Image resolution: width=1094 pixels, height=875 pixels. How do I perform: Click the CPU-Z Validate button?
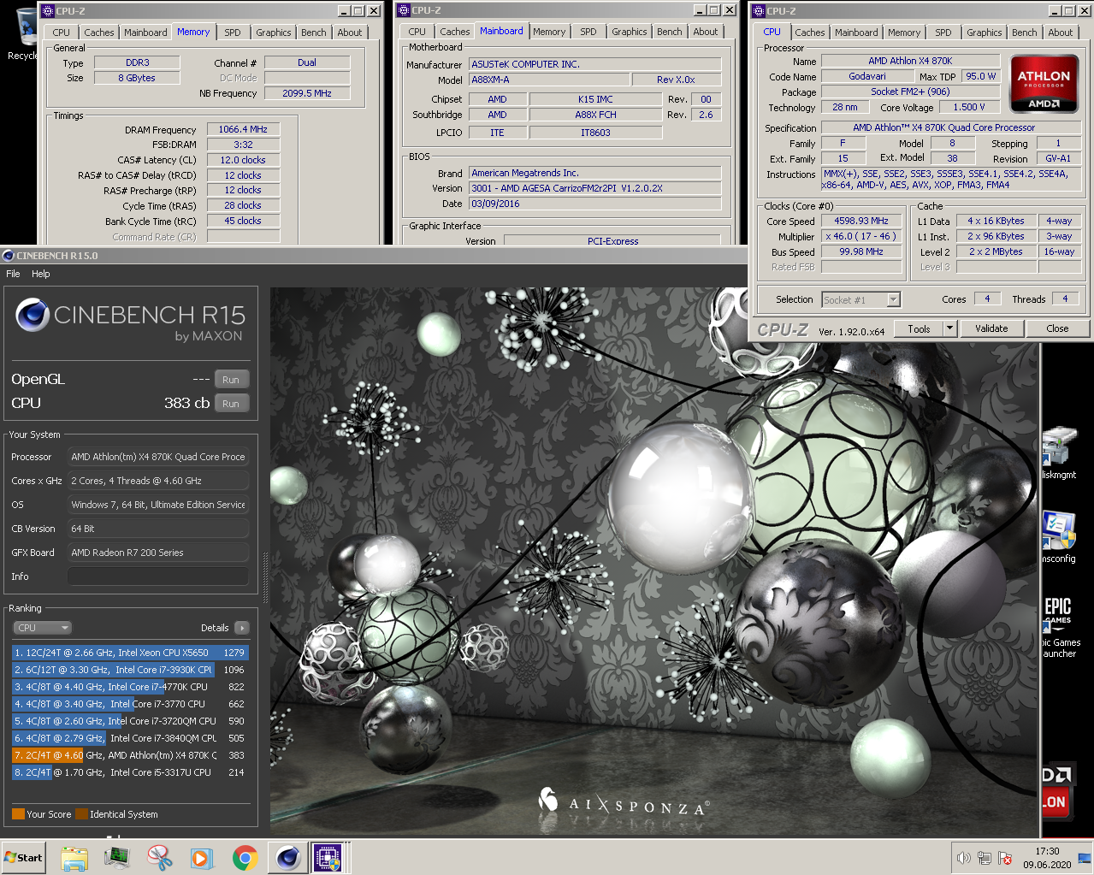point(991,328)
